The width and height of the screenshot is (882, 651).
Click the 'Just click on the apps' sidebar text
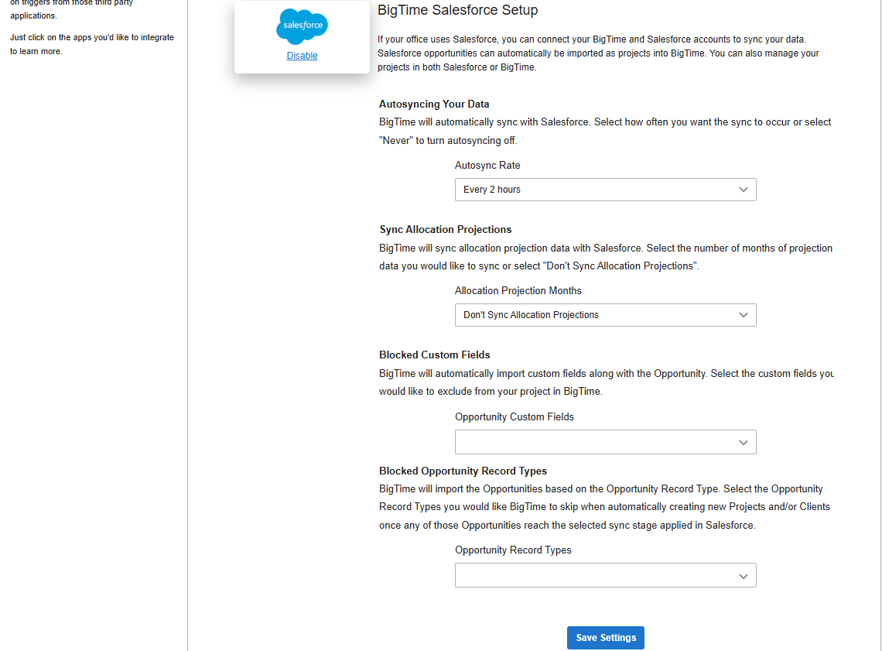point(92,44)
